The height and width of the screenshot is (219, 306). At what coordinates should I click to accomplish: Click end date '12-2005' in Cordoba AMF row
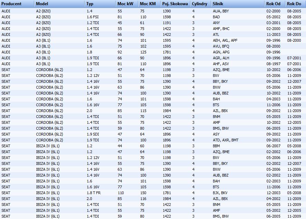[294, 122]
